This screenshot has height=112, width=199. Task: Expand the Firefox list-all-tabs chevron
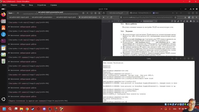click(x=181, y=13)
